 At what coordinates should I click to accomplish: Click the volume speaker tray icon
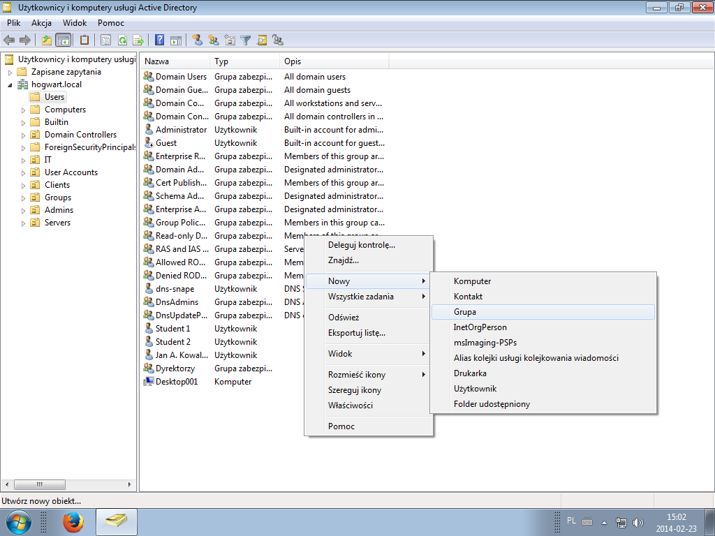(x=638, y=523)
